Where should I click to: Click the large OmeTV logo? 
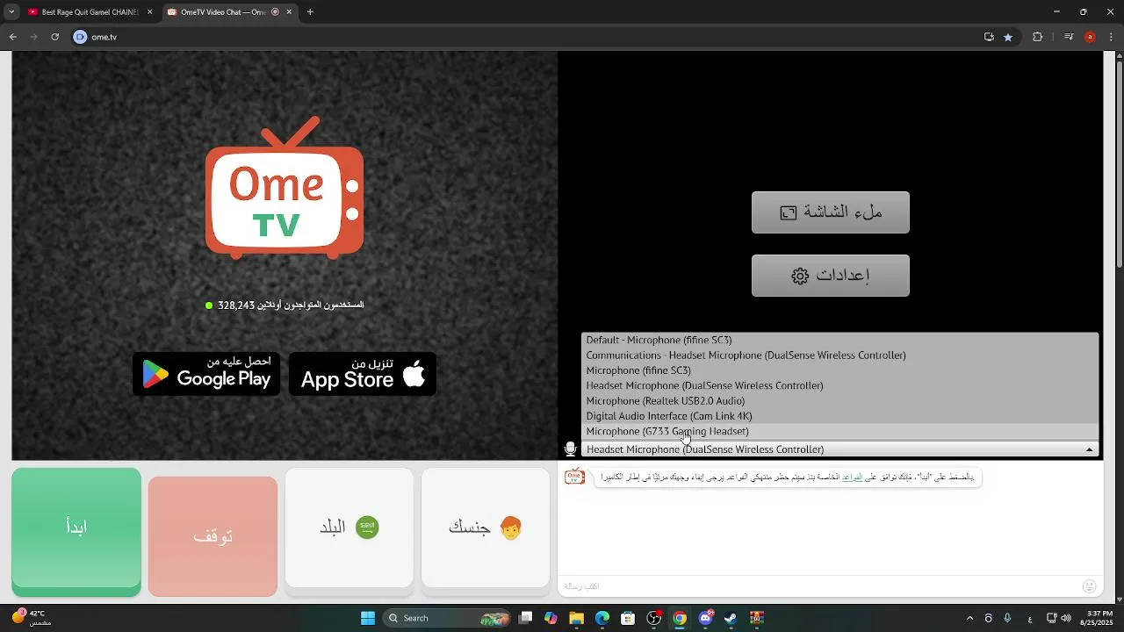coord(285,188)
